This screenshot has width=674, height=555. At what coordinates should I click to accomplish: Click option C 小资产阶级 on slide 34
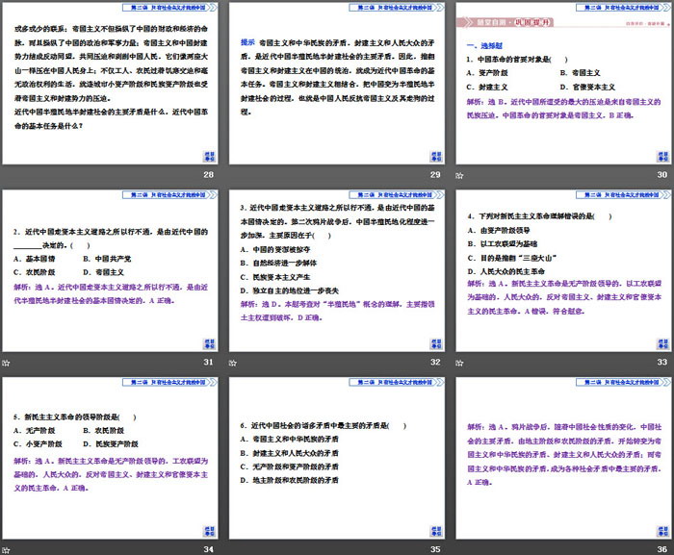39,444
